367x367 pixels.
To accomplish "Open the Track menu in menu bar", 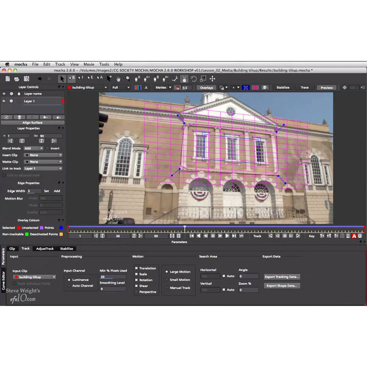I will [60, 65].
